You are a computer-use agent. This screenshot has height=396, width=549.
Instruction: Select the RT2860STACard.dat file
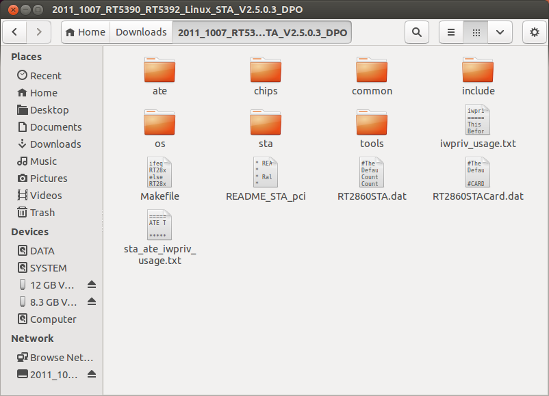click(478, 179)
